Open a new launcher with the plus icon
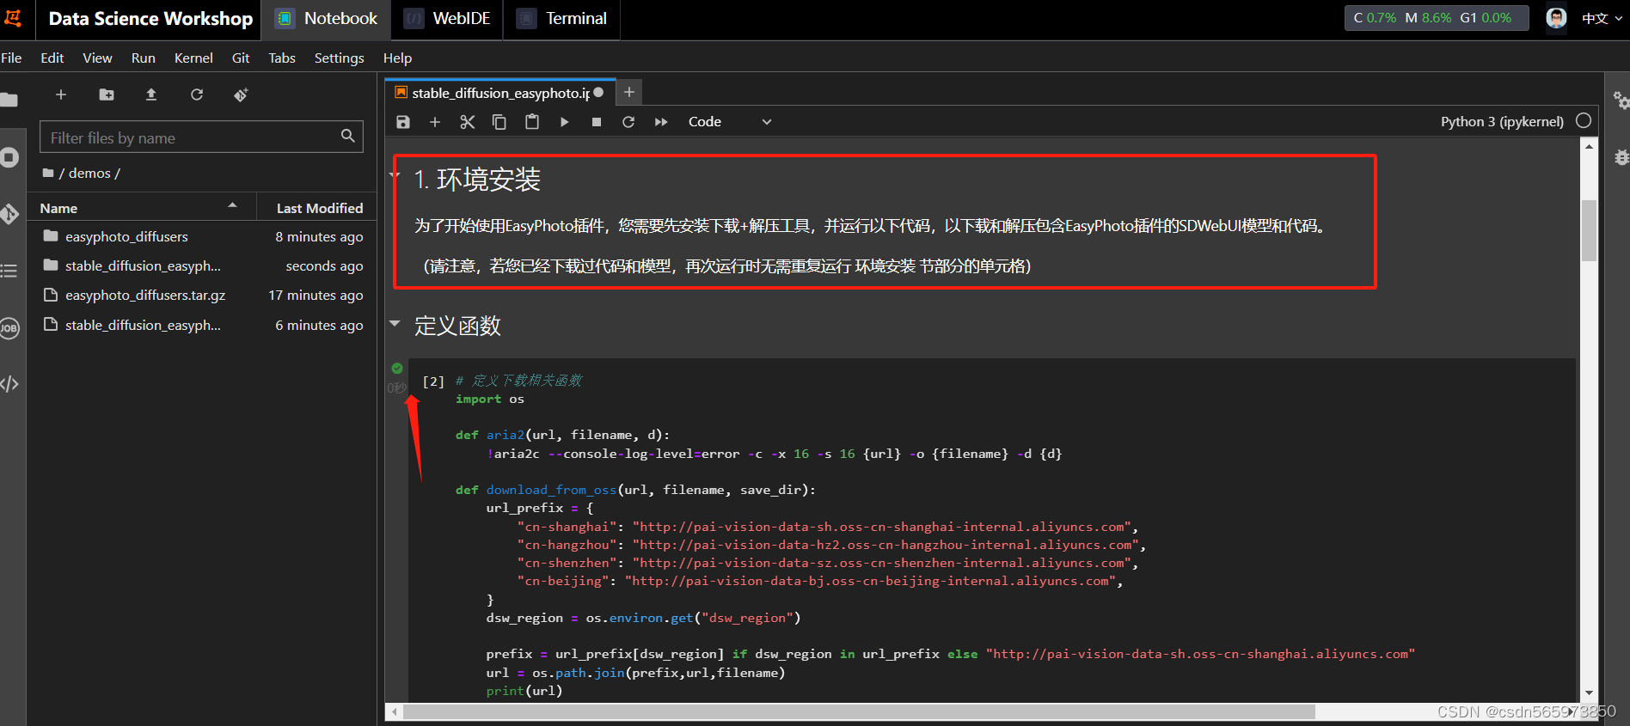Image resolution: width=1630 pixels, height=726 pixels. (x=61, y=95)
